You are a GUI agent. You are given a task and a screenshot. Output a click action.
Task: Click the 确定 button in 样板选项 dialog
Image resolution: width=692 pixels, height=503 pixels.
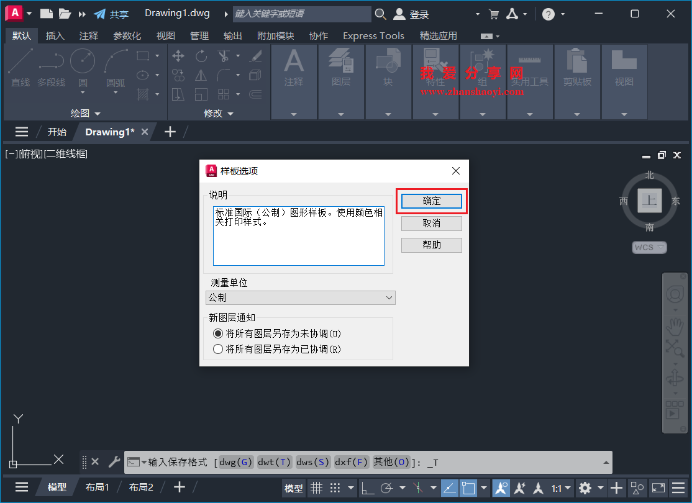coord(432,201)
